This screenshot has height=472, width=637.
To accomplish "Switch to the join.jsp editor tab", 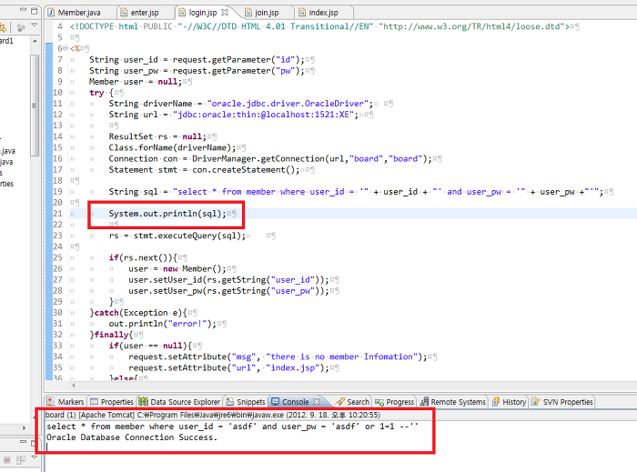I will (267, 13).
